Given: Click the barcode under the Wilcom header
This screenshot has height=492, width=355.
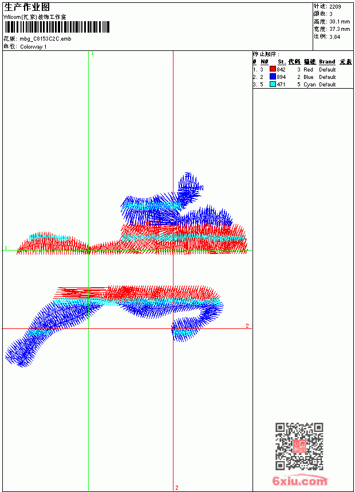Looking at the screenshot, I should point(57,27).
